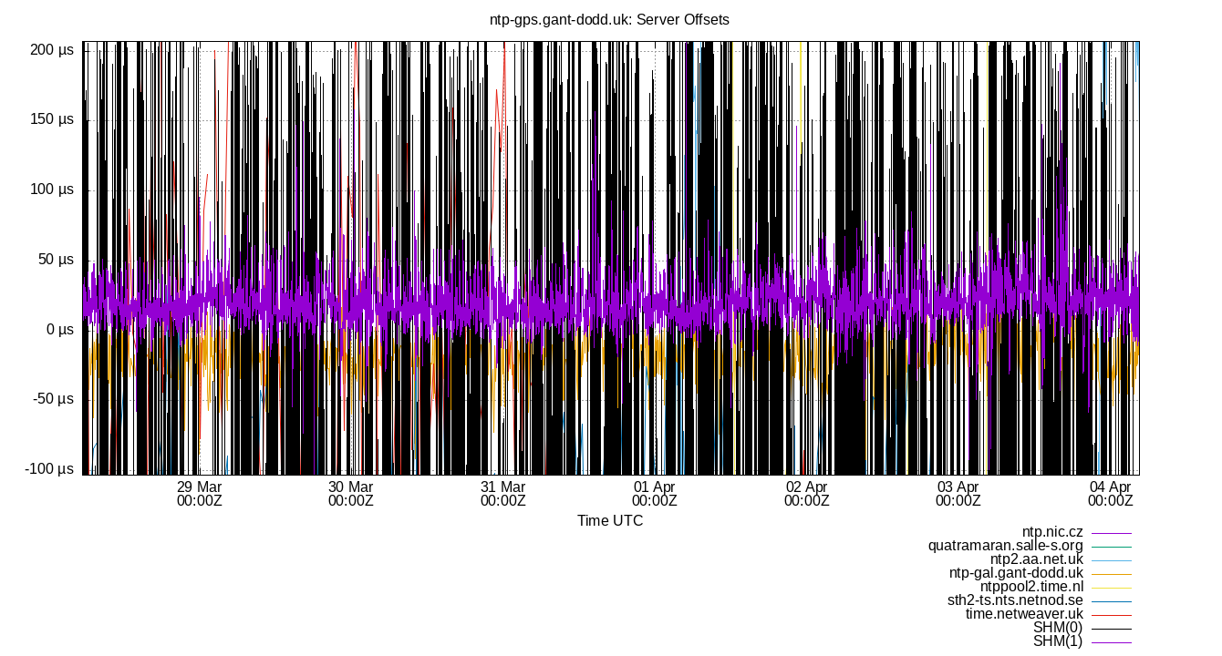Select the Time UTC axis label
The image size is (1222, 656).
[611, 520]
